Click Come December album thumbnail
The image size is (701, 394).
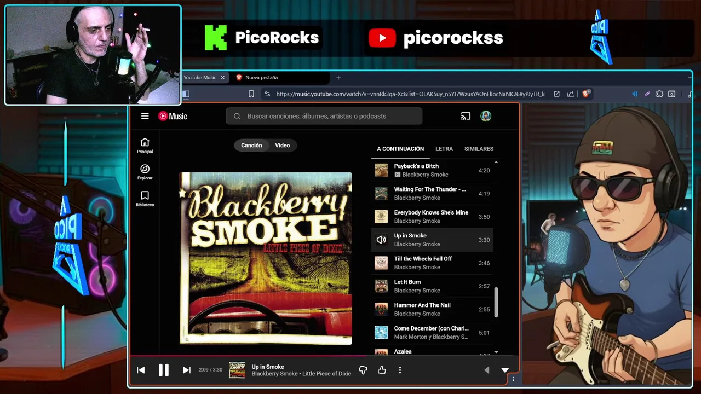pos(381,332)
